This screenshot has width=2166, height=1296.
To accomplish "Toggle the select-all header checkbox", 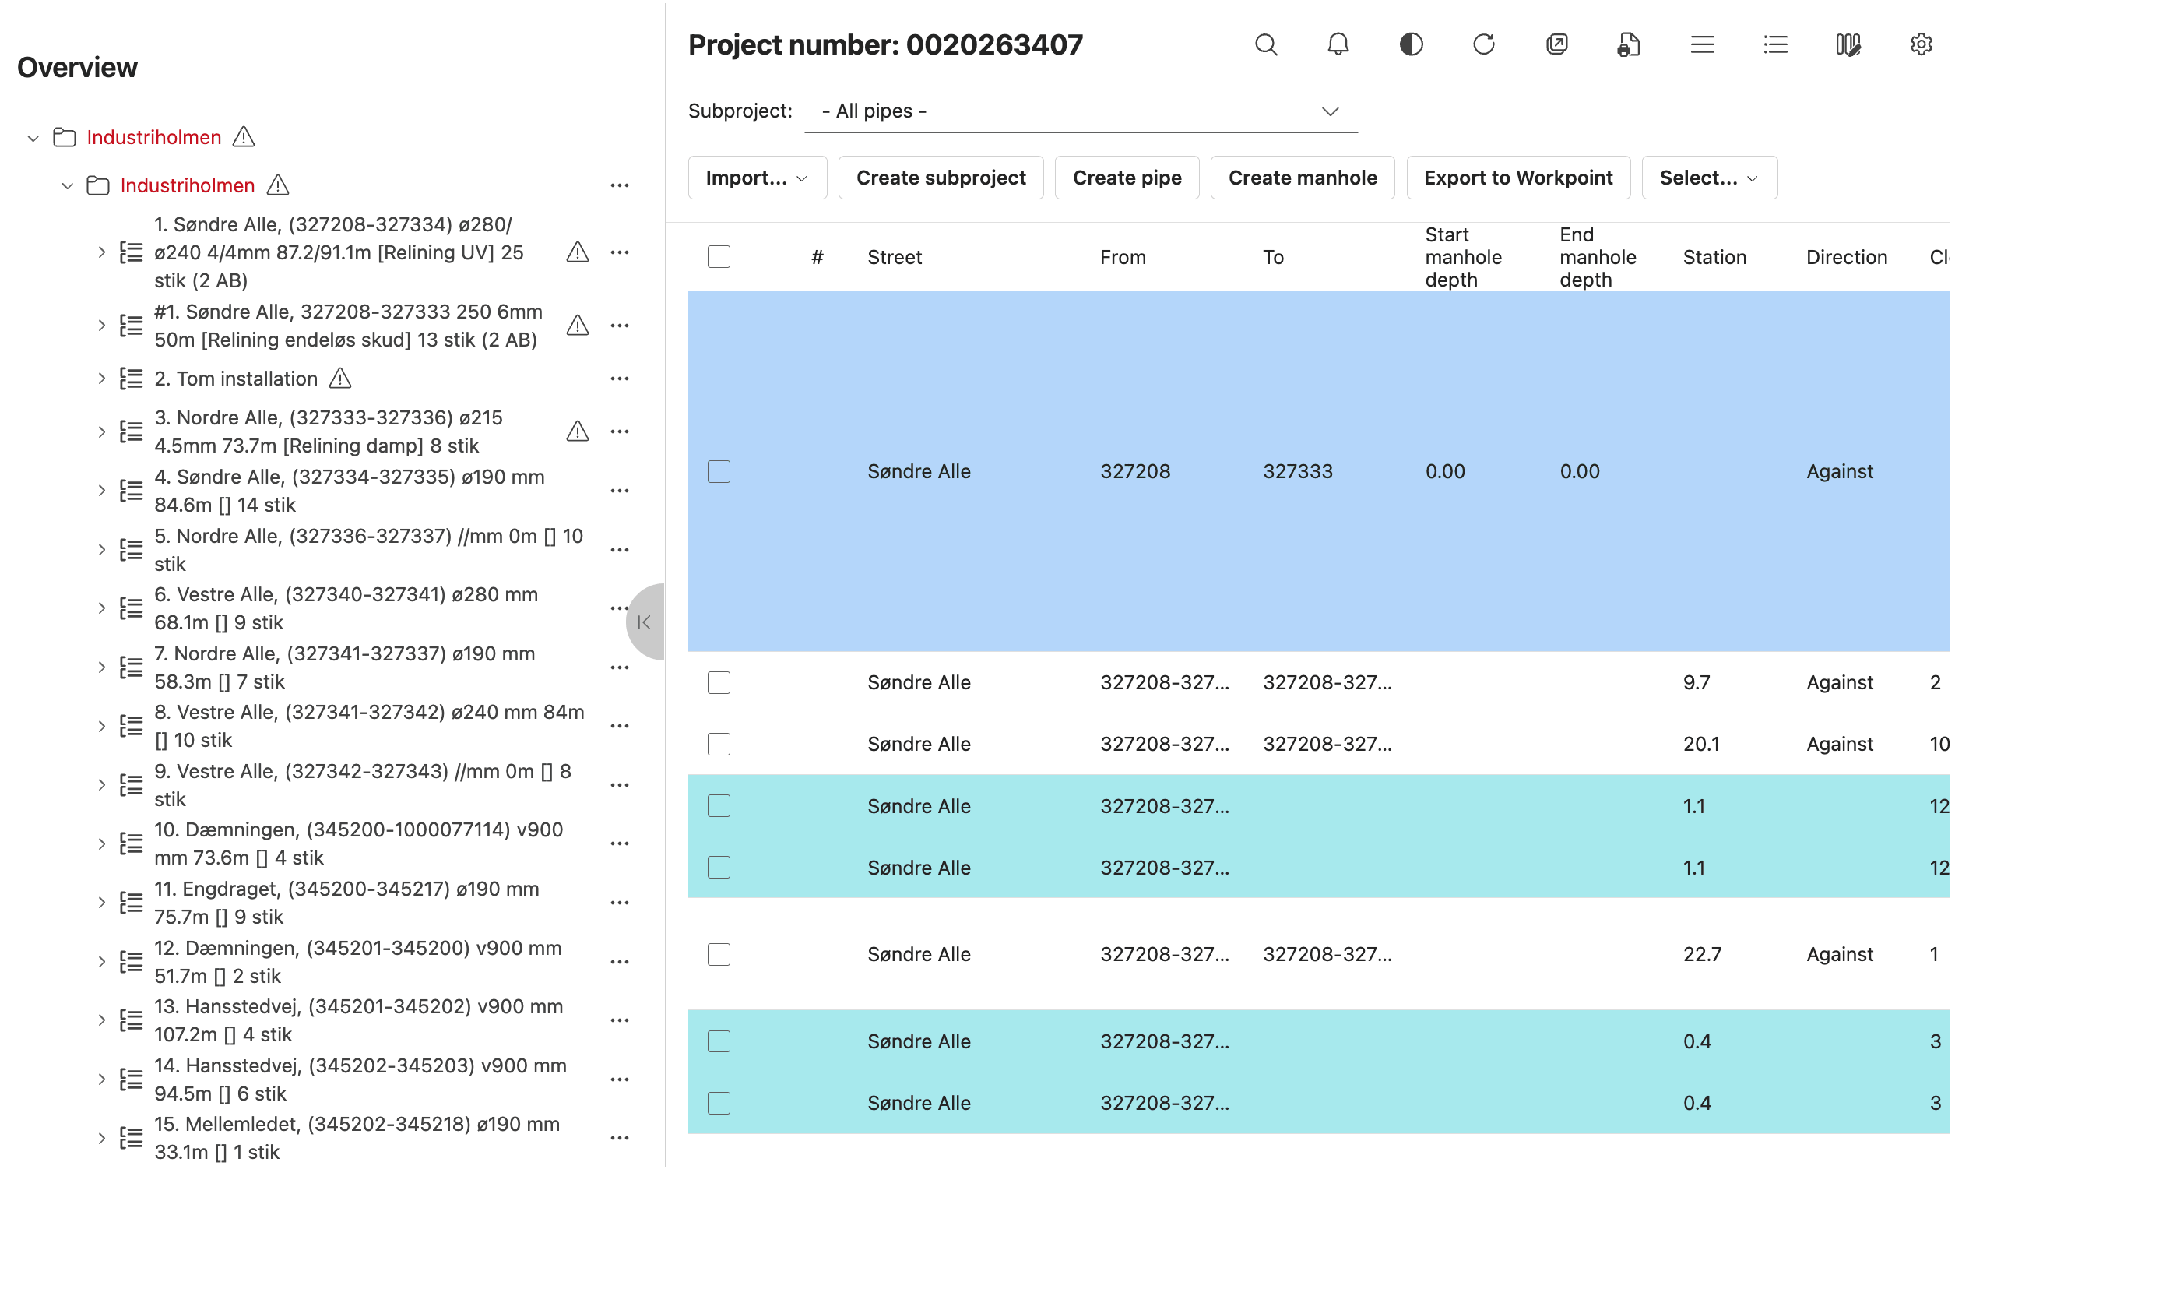I will [x=719, y=257].
